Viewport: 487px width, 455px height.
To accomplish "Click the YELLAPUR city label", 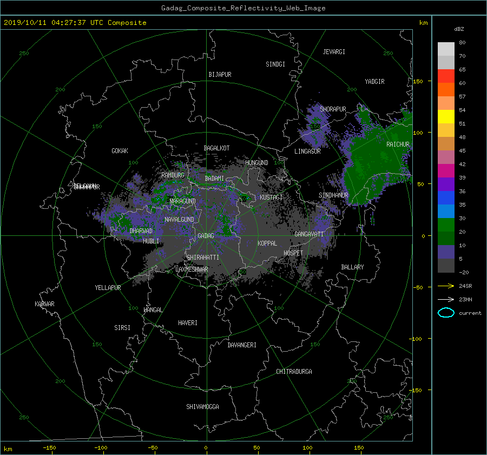I will tap(108, 288).
